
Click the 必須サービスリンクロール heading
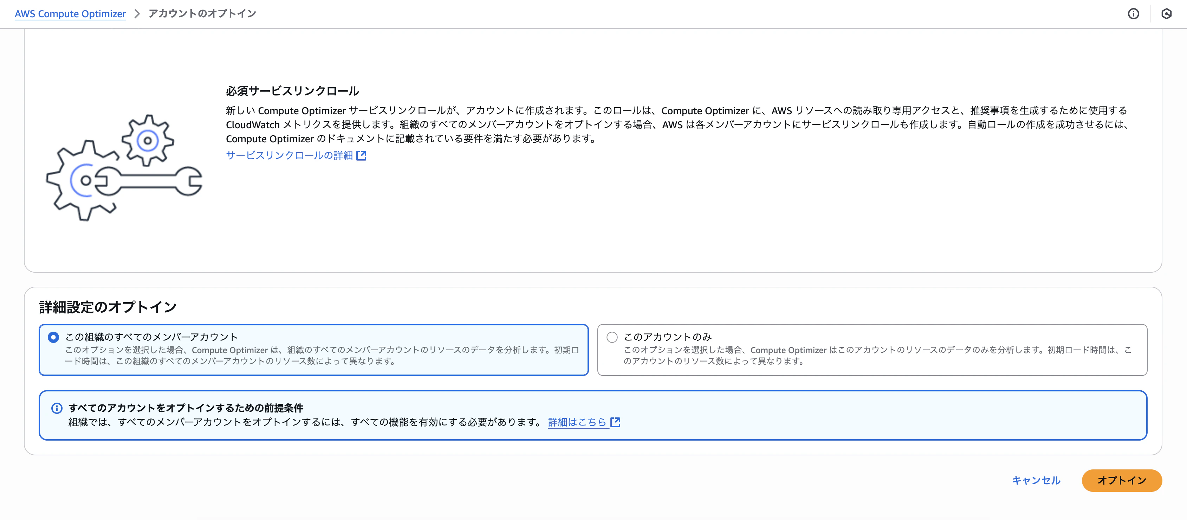(292, 91)
